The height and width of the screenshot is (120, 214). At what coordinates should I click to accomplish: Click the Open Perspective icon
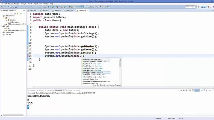pos(198,7)
